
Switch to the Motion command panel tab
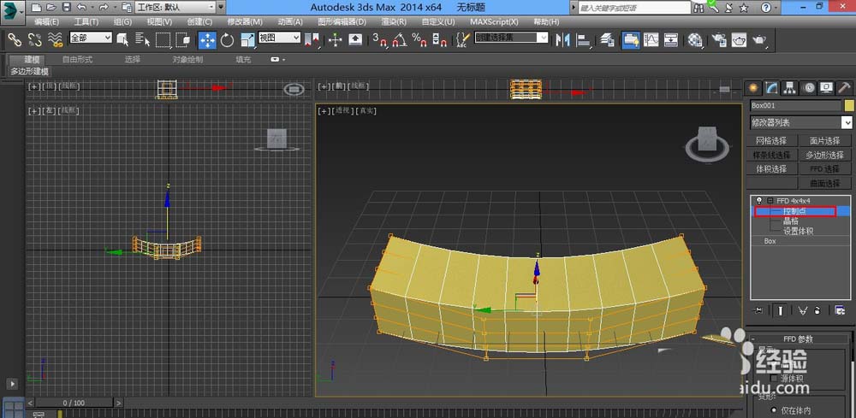pyautogui.click(x=809, y=88)
